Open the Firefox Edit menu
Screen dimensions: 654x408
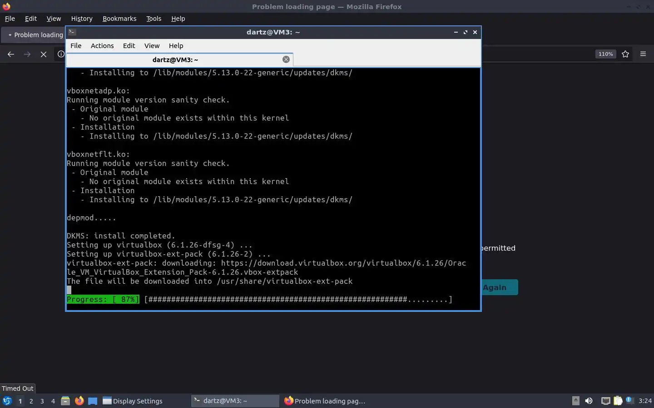click(x=31, y=19)
